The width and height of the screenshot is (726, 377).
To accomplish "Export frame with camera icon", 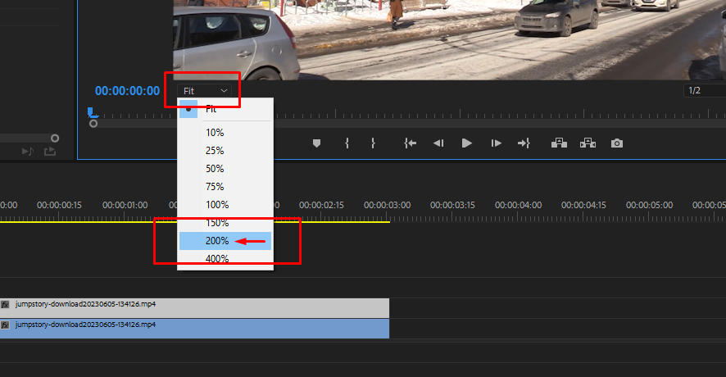I will click(617, 143).
